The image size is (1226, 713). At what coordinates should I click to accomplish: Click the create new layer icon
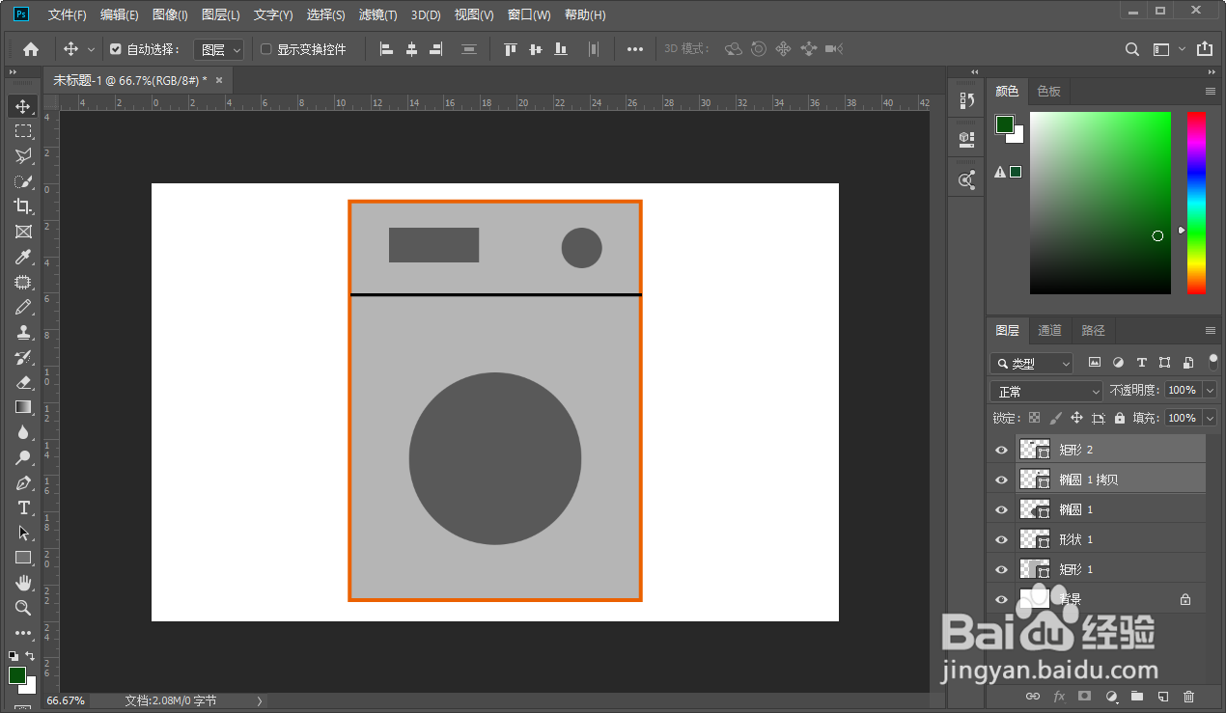pos(1163,696)
